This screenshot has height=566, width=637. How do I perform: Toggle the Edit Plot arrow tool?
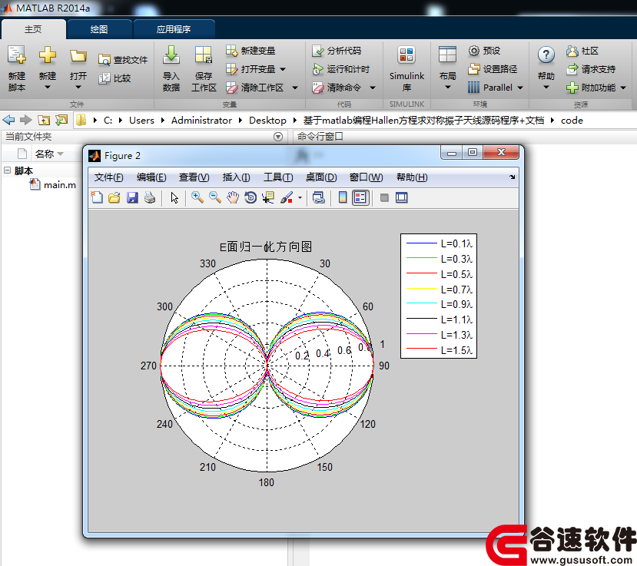[174, 197]
